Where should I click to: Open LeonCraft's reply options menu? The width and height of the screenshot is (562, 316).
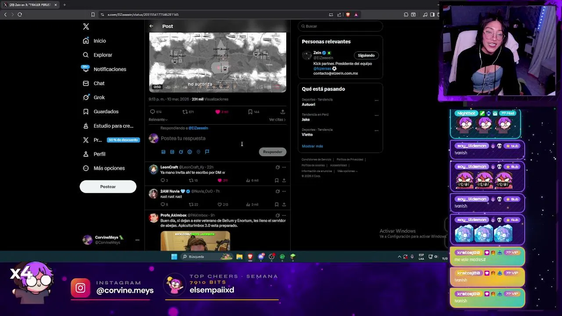(x=284, y=167)
